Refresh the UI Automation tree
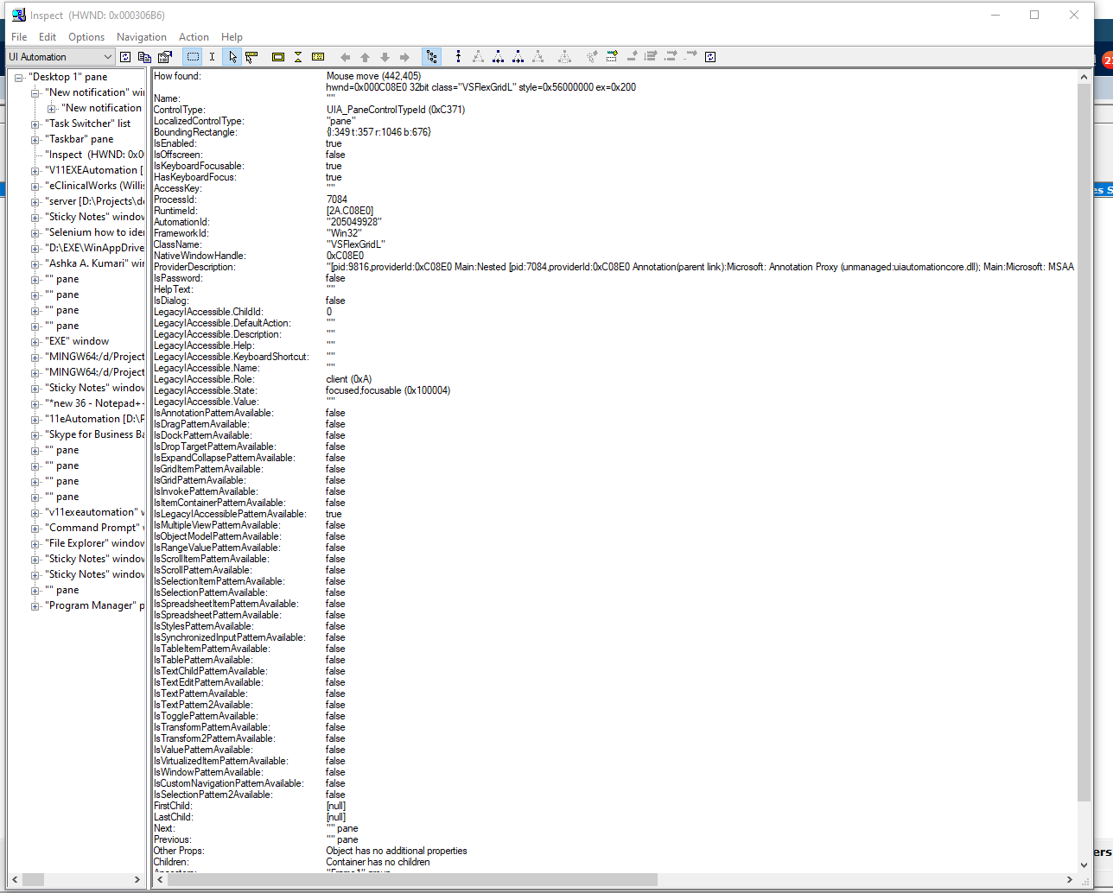Viewport: 1113px width, 893px height. pyautogui.click(x=125, y=56)
